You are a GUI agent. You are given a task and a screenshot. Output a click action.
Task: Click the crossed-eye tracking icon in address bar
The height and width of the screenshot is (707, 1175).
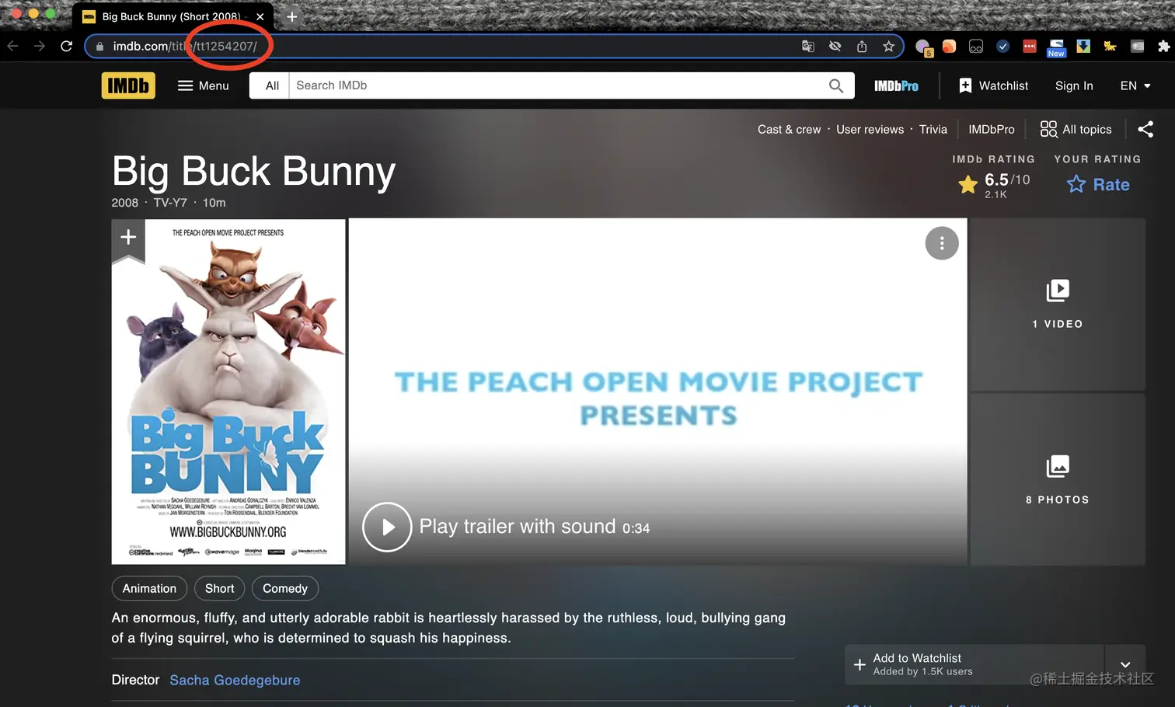[x=835, y=47]
